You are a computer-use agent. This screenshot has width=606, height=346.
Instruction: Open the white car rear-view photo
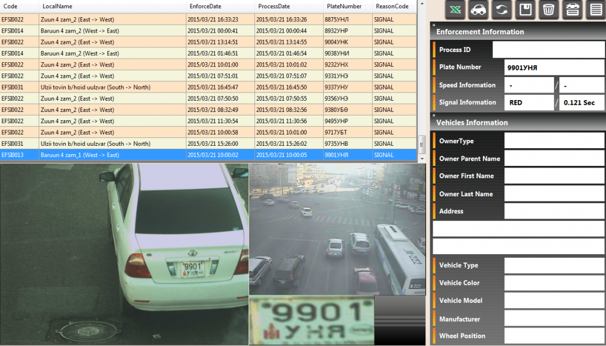[x=124, y=254]
